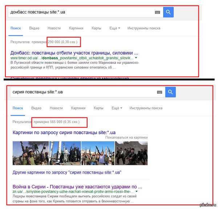The height and width of the screenshot is (209, 218).
Task: Click the virtual keyboard icon in the Syria search box
Action: [160, 92]
